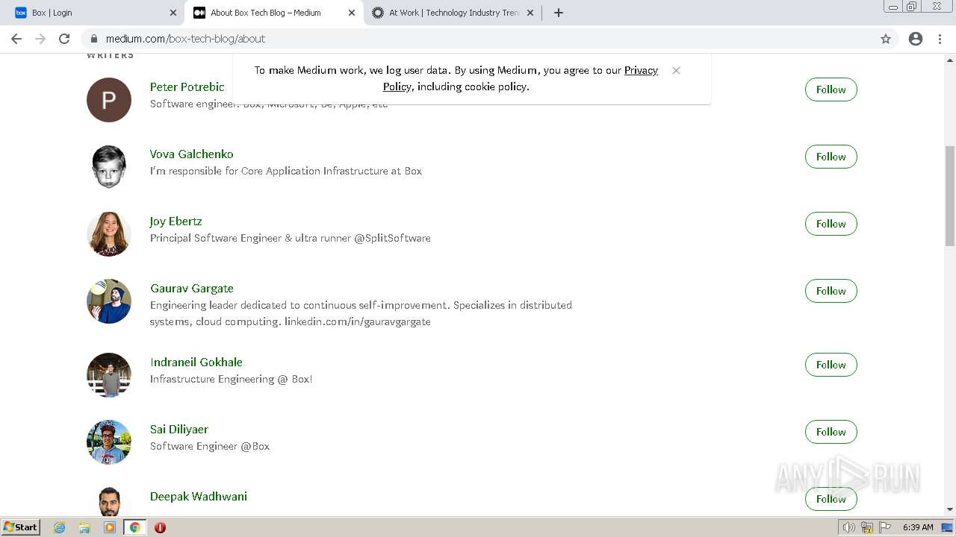Open the Chrome three-dot menu
Viewport: 956px width, 537px height.
pos(940,39)
